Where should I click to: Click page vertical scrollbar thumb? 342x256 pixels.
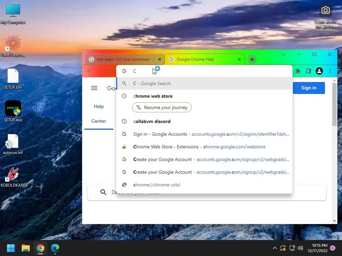334,104
